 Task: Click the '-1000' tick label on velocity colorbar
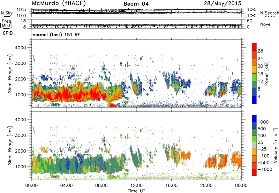pos(265,169)
